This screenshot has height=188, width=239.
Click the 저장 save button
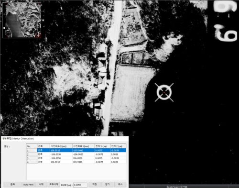(95, 184)
